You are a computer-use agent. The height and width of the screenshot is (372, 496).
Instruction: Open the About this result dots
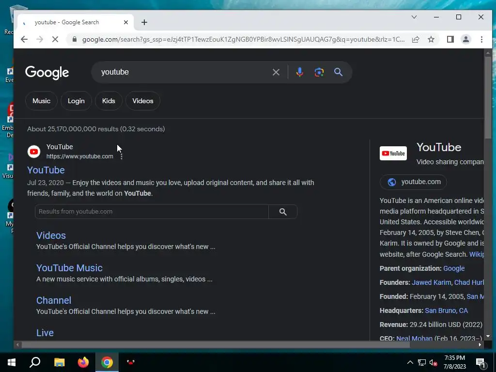pos(122,156)
